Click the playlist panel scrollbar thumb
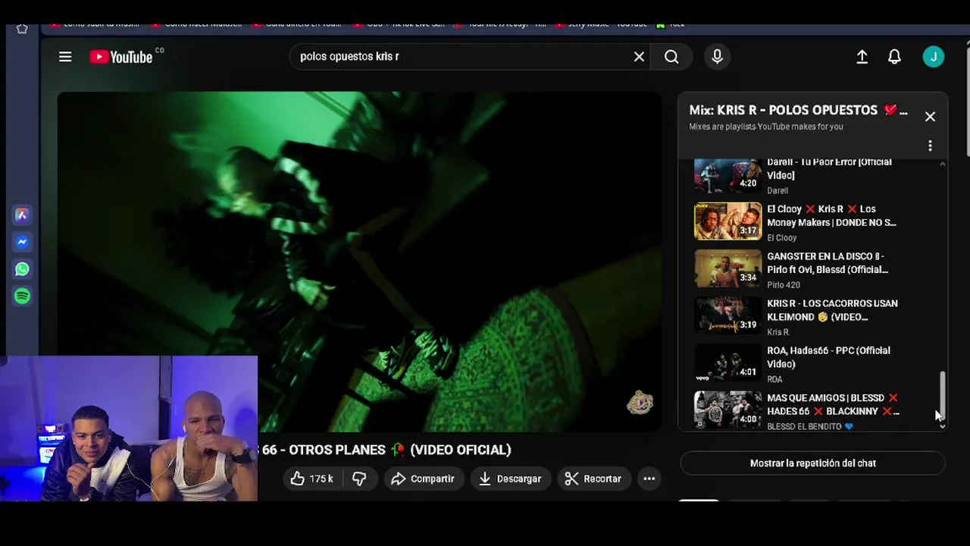This screenshot has width=970, height=546. (x=942, y=394)
